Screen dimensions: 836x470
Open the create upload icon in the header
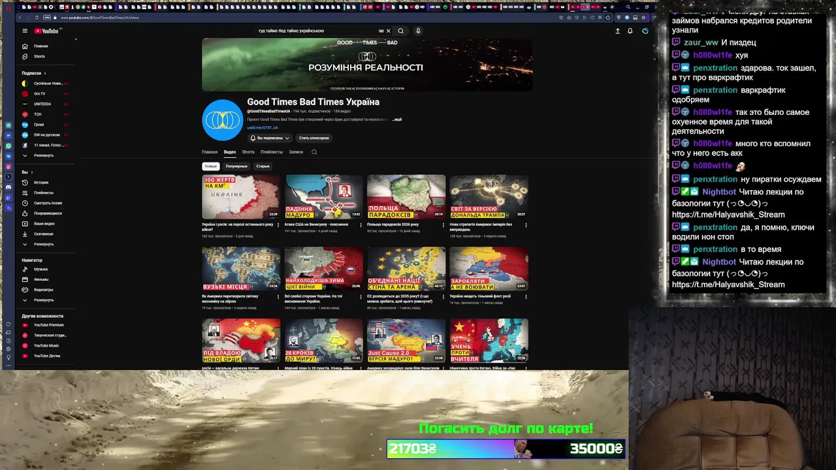point(617,31)
